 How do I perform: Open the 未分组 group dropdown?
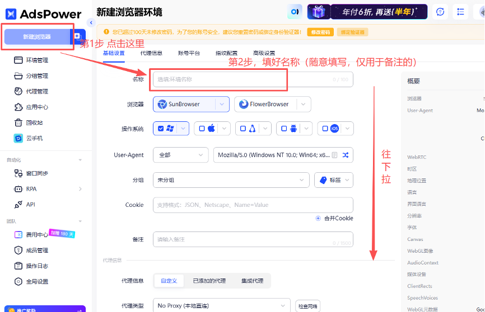231,180
